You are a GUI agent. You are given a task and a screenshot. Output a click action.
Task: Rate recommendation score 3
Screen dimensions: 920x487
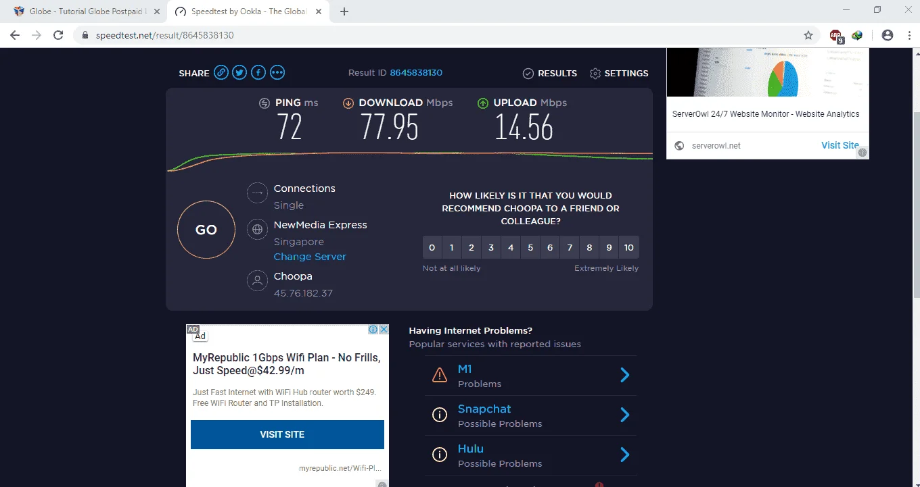(x=491, y=248)
